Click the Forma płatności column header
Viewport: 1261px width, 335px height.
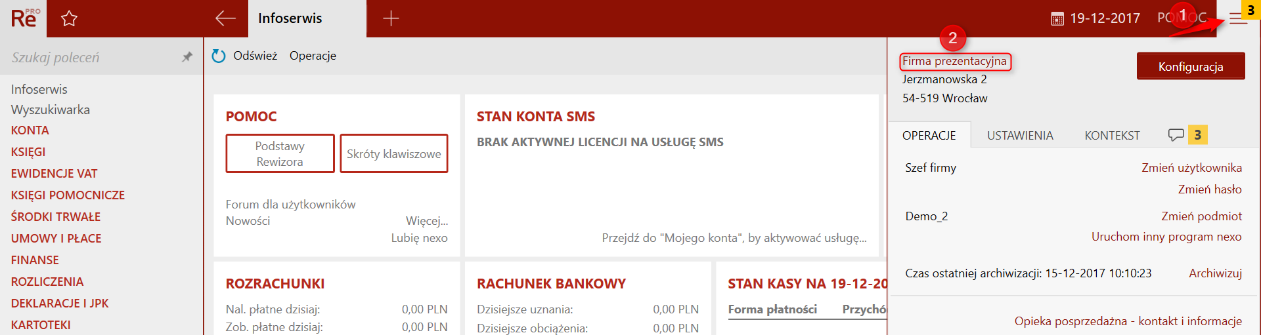click(x=772, y=309)
